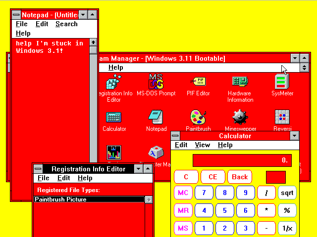This screenshot has height=237, width=317.
Task: Open the Notepad window control menu box
Action: [16, 15]
